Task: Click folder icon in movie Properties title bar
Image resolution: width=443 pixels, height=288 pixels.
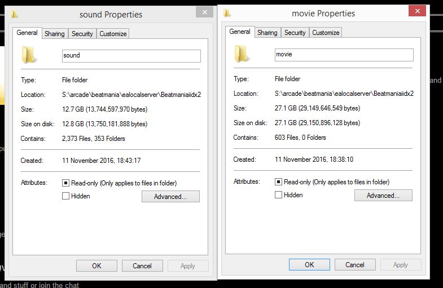Action: [227, 13]
